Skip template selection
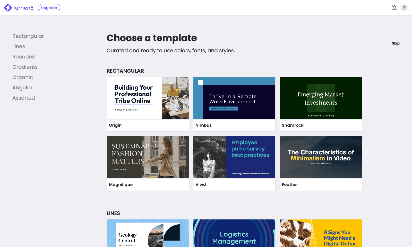 (x=396, y=43)
